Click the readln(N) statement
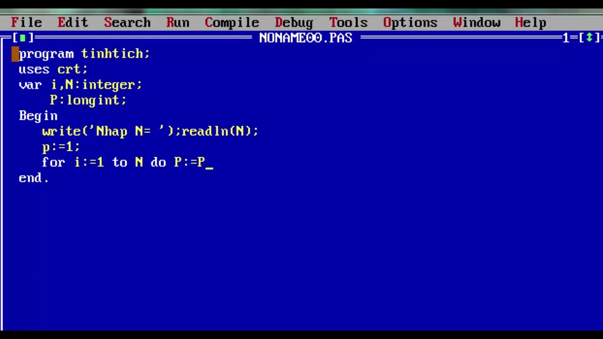Viewport: 603px width, 339px height. pyautogui.click(x=220, y=131)
